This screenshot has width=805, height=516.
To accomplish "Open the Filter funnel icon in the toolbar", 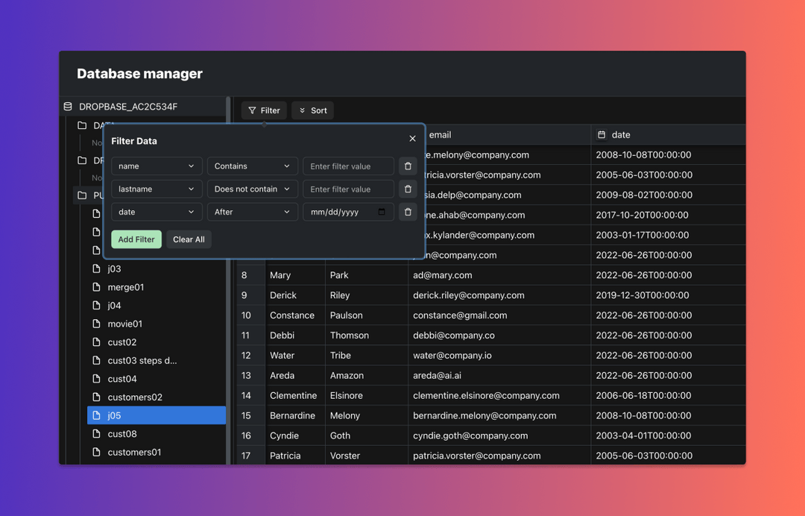I will (253, 110).
